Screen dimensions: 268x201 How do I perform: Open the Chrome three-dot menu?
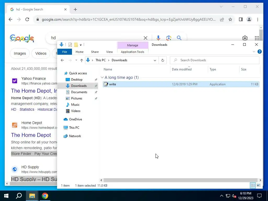[x=258, y=19]
